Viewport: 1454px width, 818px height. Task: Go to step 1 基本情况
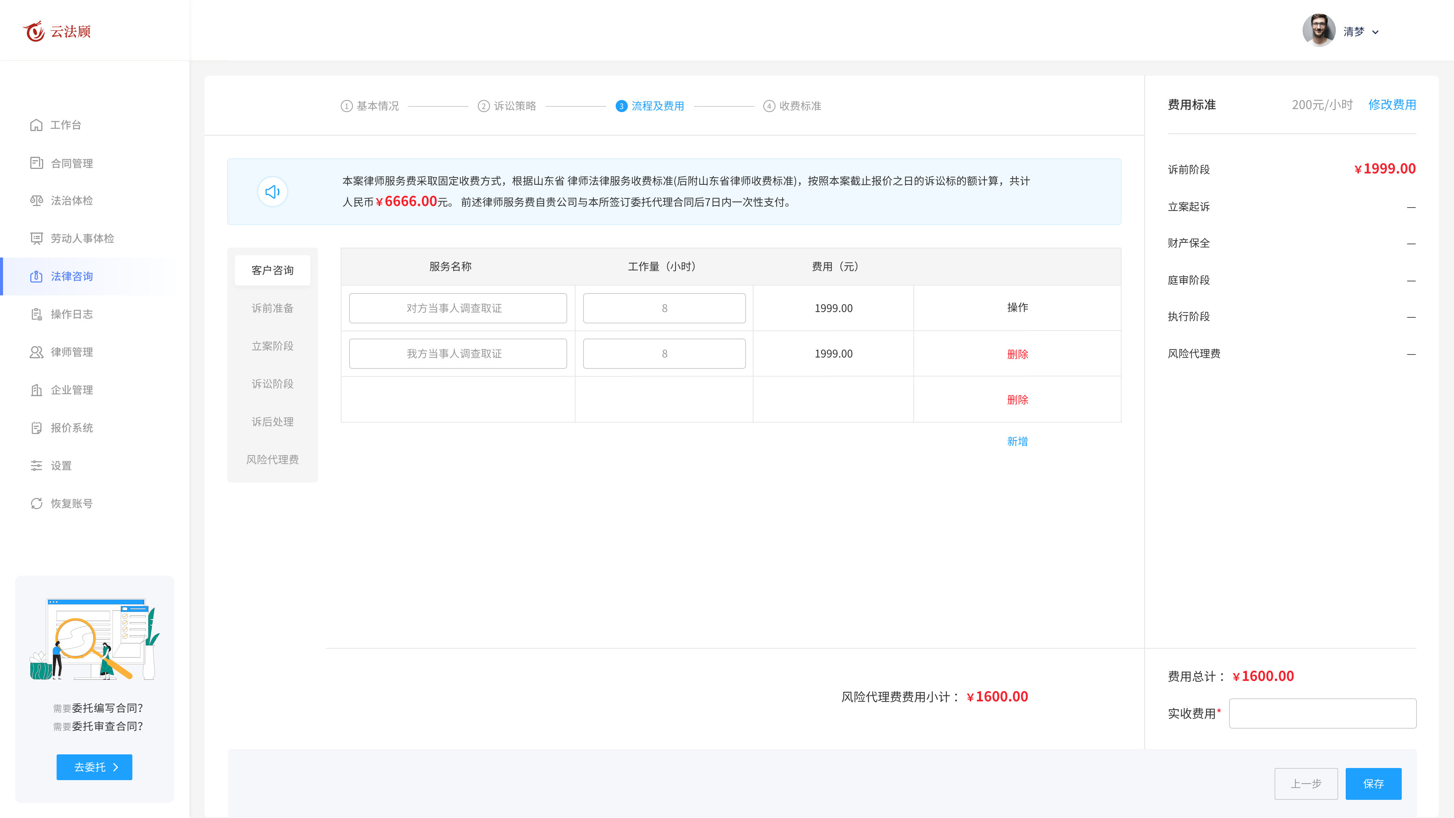click(x=370, y=106)
